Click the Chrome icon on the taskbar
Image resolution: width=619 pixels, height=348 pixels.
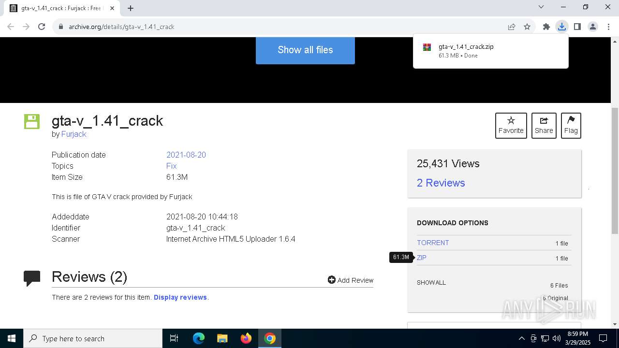coord(270,338)
